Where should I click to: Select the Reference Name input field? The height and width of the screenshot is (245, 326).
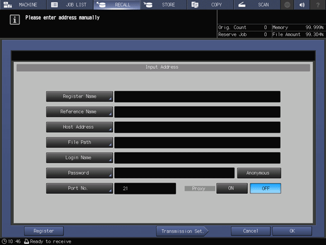(x=197, y=112)
